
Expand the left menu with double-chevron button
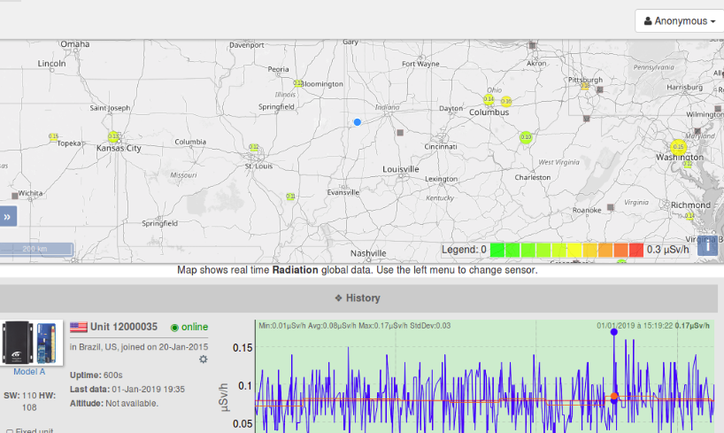(8, 216)
